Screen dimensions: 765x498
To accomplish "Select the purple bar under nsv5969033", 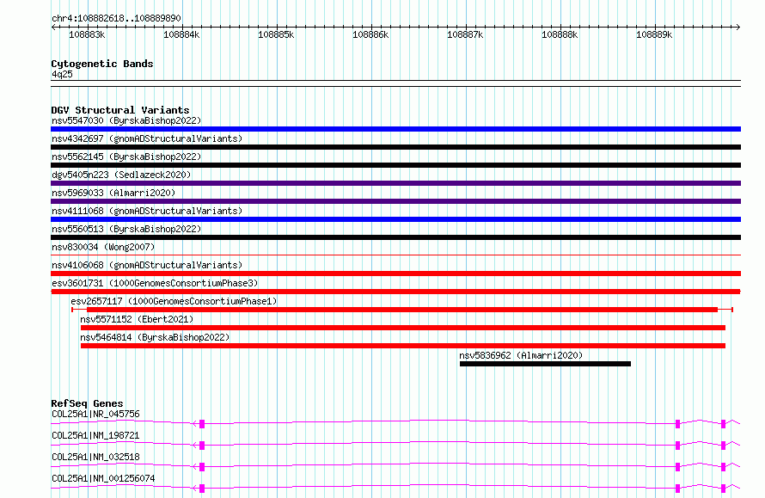I will tap(395, 201).
